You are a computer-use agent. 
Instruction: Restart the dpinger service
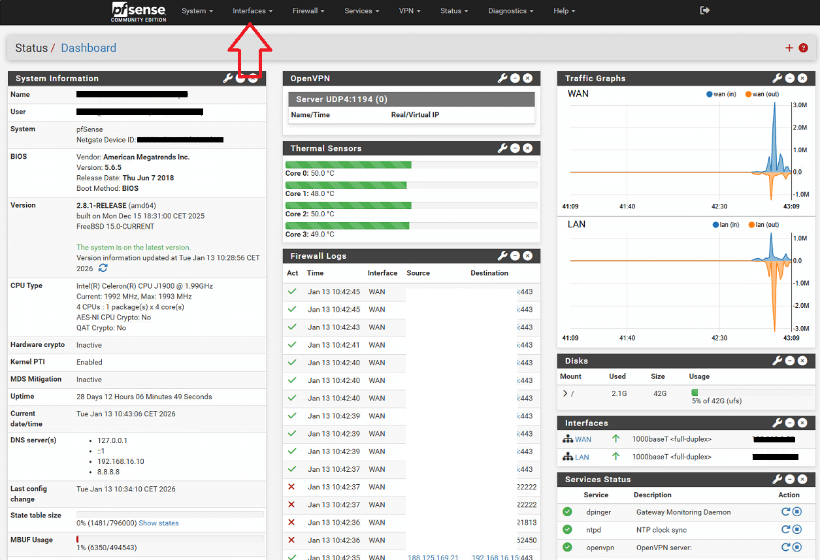(785, 512)
